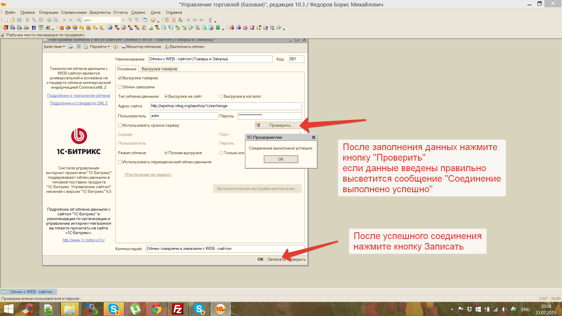Click the two people icon in second toolbar
The image size is (562, 316).
[34, 28]
